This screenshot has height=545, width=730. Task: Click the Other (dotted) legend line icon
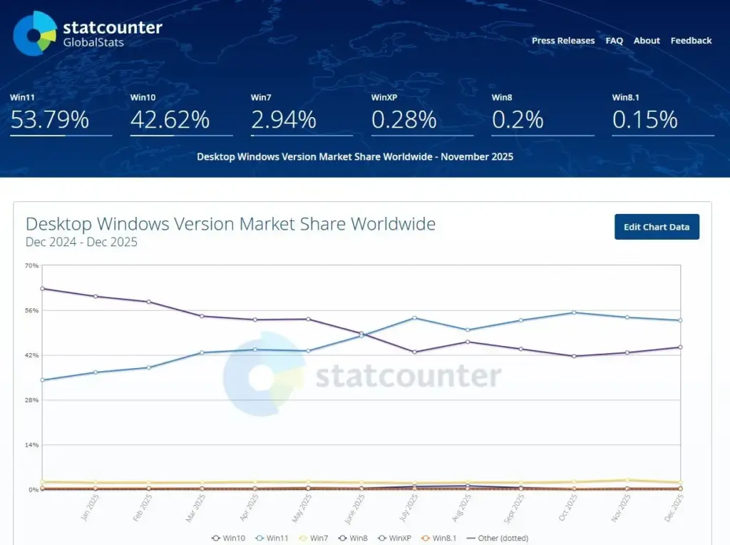click(x=472, y=537)
